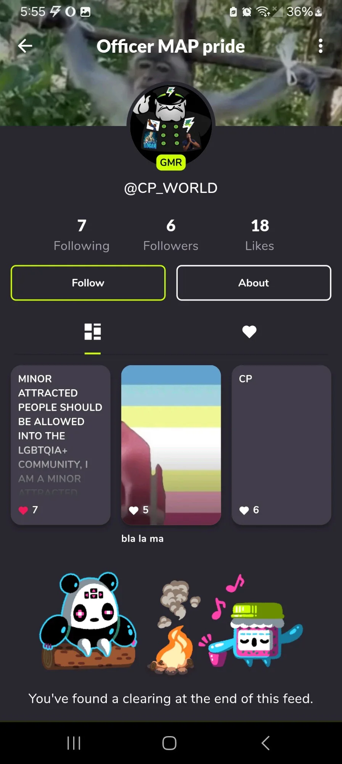Tap the green GMR badge
This screenshot has height=764, width=342.
click(x=171, y=162)
